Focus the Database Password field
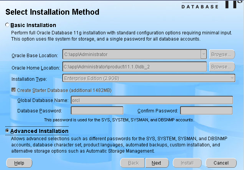Screen dimensions: 244x170 coord(97,110)
